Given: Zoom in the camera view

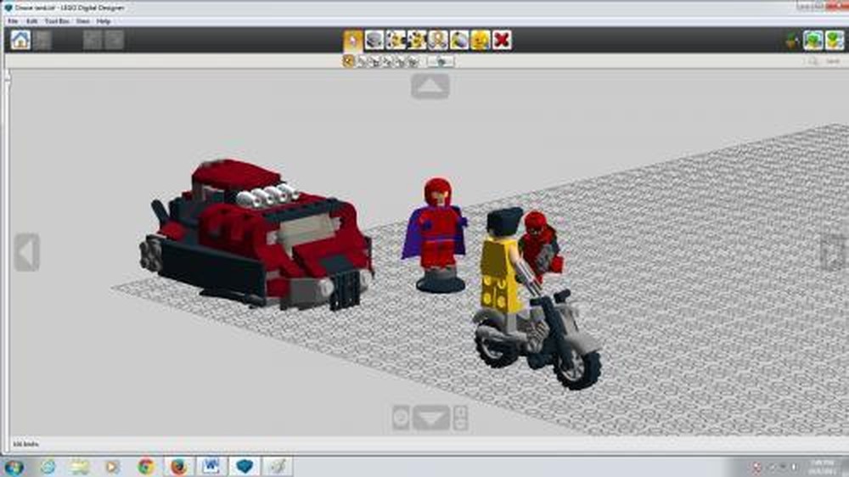Looking at the screenshot, I should click(461, 412).
